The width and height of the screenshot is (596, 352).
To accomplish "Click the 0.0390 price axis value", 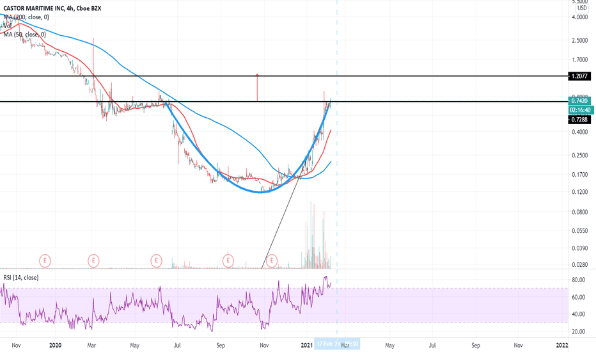I will coord(579,248).
